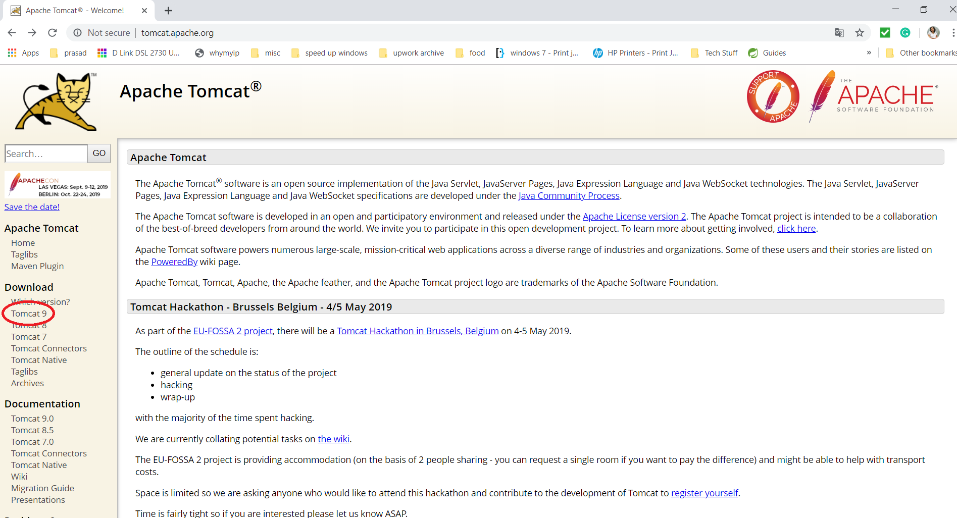
Task: Open the Tomcat 9 download link
Action: [29, 314]
